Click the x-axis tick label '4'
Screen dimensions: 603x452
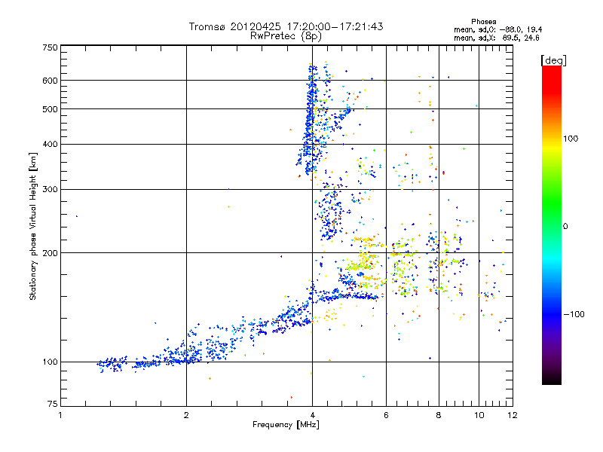point(312,415)
